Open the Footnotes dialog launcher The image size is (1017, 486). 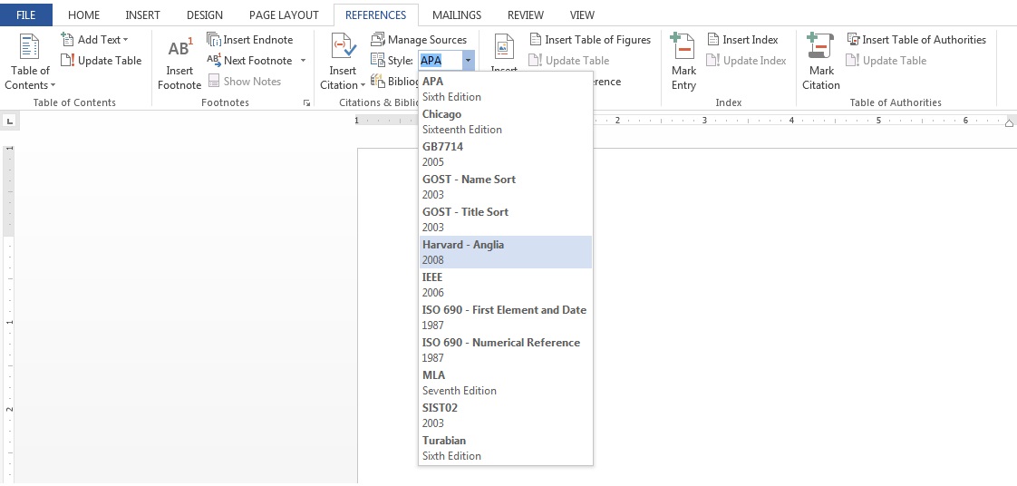click(306, 103)
